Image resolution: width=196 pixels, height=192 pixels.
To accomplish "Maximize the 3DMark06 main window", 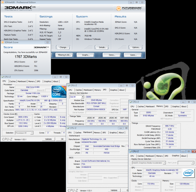I will [x=137, y=2].
